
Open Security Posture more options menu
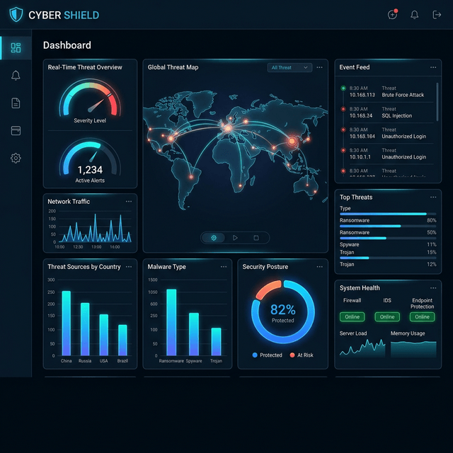pyautogui.click(x=319, y=267)
